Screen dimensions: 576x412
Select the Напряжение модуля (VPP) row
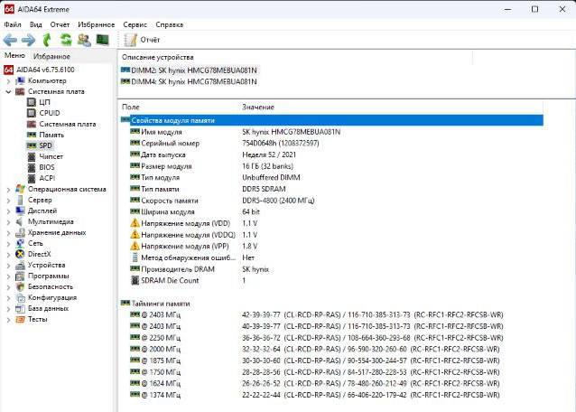pos(332,247)
